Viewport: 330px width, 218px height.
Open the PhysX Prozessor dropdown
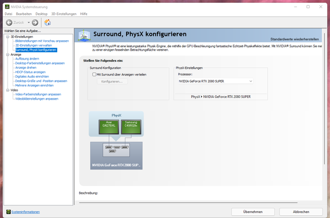coord(216,81)
